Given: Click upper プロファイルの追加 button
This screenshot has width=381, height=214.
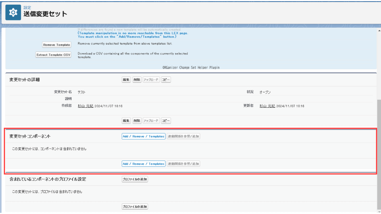Looking at the screenshot, I should (x=135, y=179).
